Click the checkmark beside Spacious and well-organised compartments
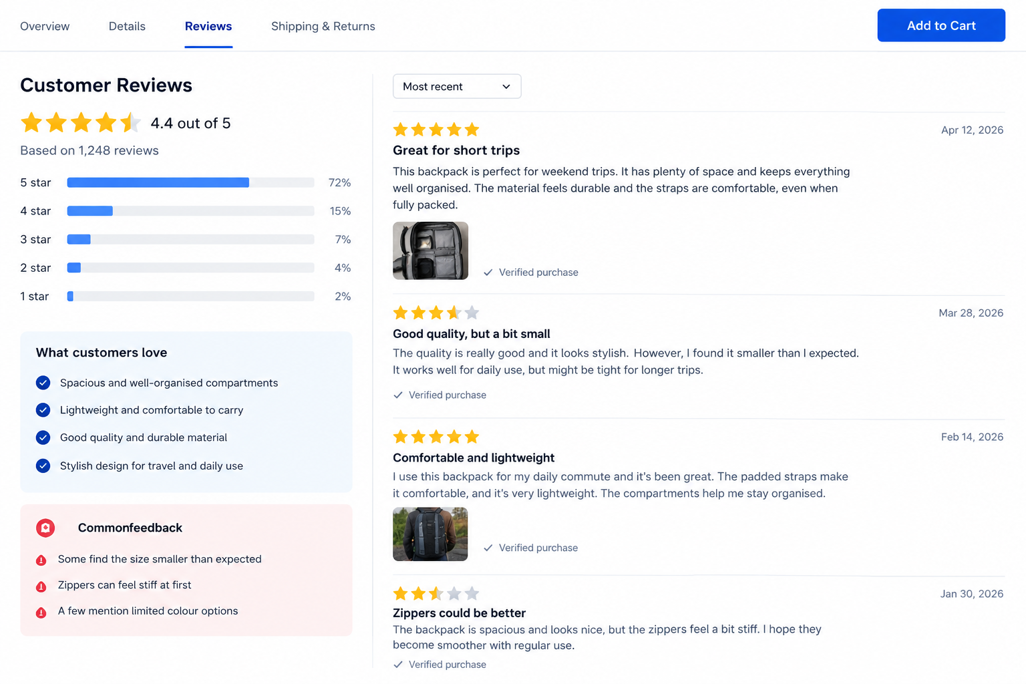 (43, 383)
